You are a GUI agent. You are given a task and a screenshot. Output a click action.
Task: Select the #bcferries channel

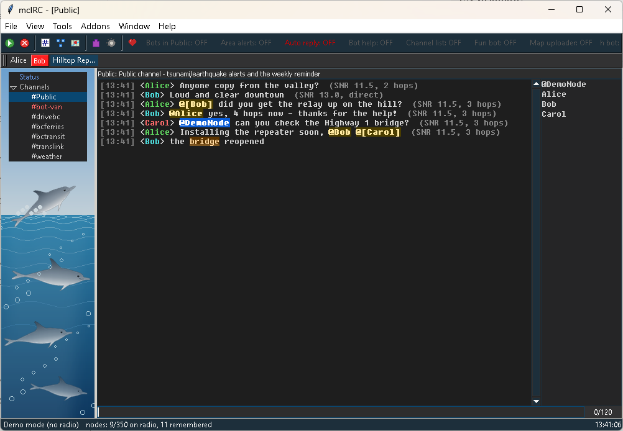pos(47,127)
